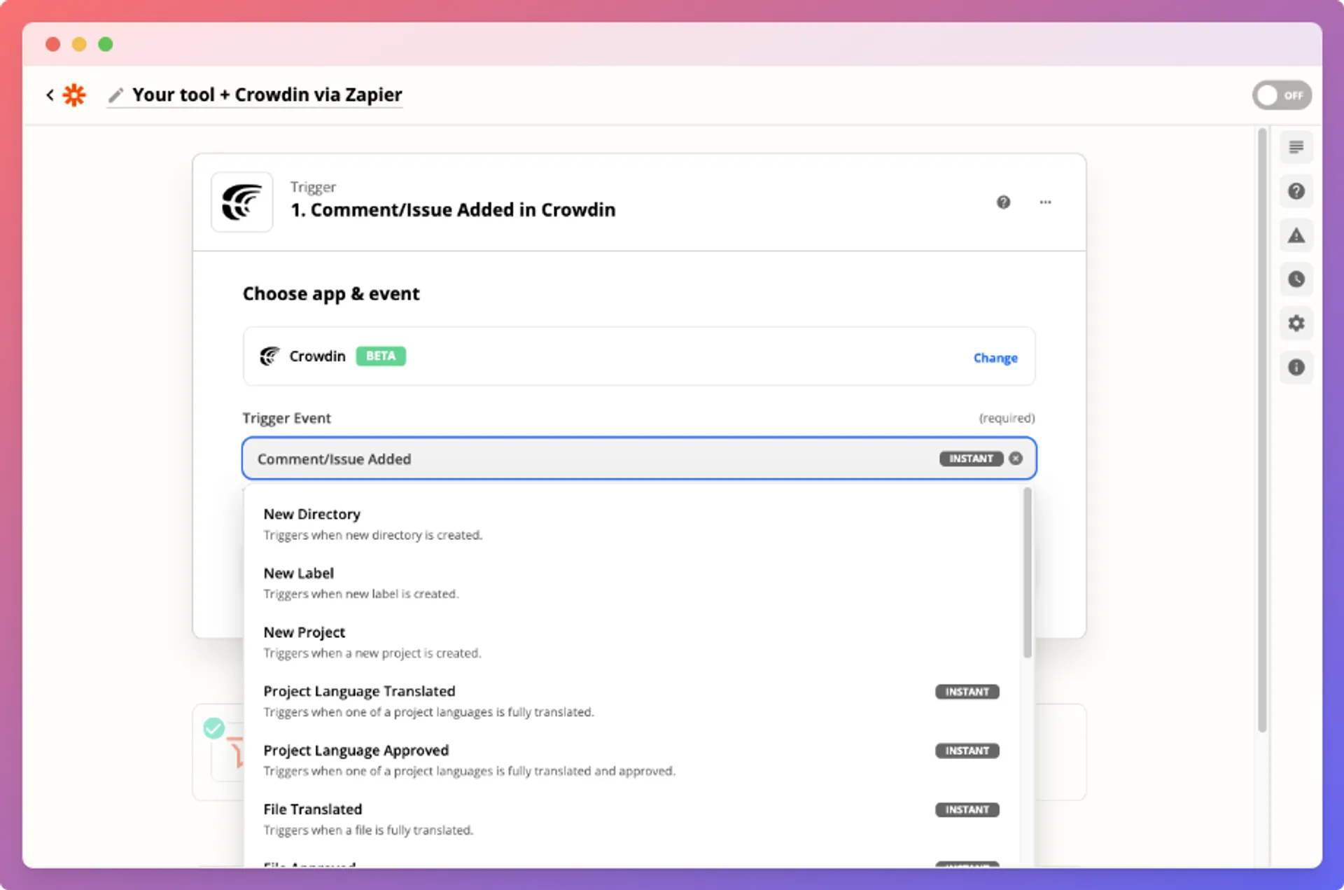Click the "Choose app & event" heading
1344x890 pixels.
331,293
